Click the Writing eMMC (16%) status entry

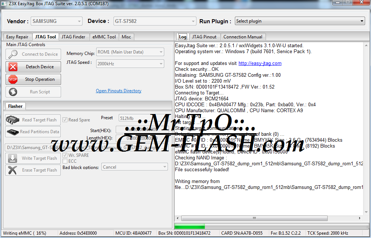25,233
